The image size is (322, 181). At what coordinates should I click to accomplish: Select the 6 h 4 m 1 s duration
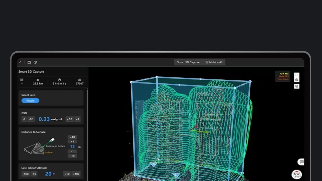click(x=59, y=83)
